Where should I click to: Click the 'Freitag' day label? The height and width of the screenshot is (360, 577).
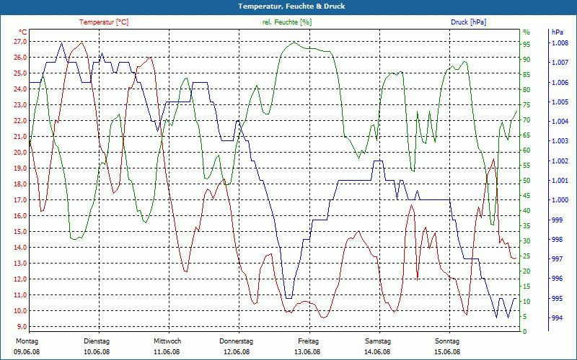[x=309, y=341]
